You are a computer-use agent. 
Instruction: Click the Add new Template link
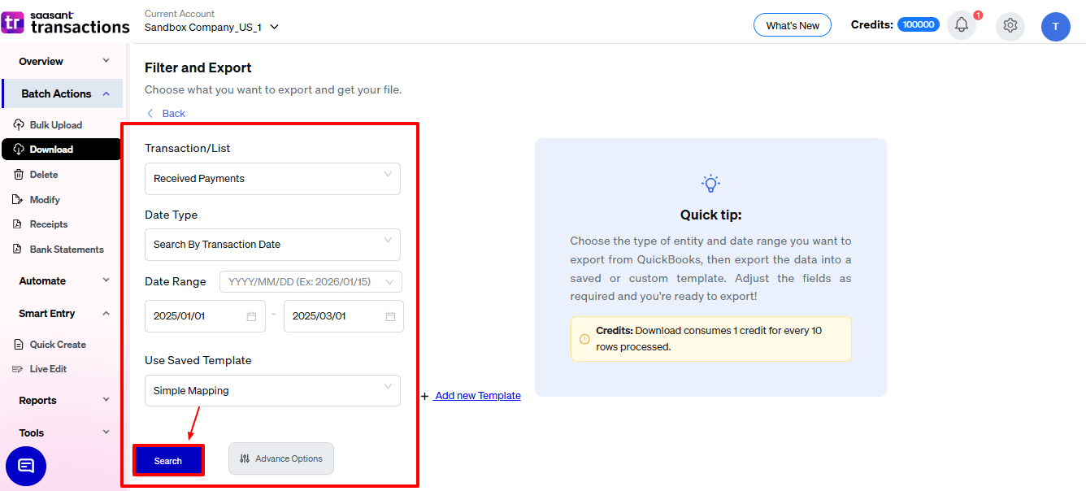tap(476, 396)
